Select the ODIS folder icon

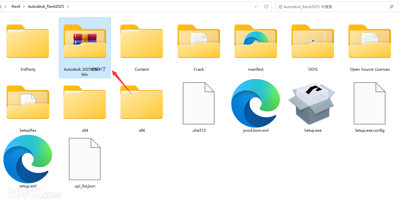[x=313, y=41]
